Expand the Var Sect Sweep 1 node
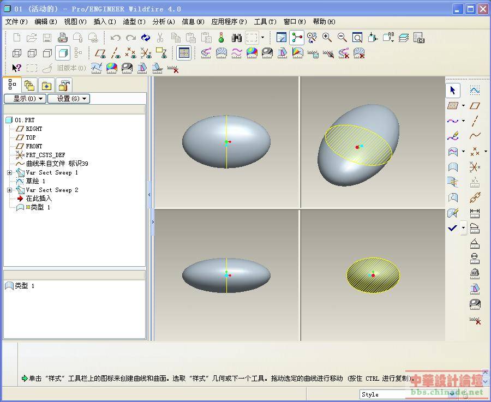 click(9, 172)
